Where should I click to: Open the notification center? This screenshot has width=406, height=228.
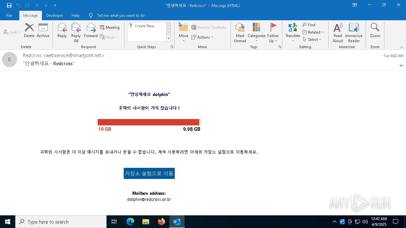point(396,222)
